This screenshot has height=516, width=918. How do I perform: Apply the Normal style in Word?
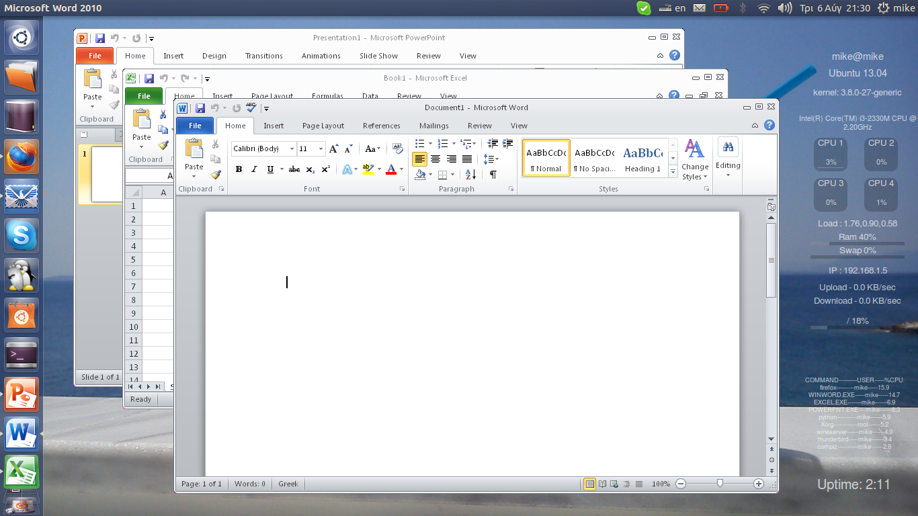click(546, 158)
